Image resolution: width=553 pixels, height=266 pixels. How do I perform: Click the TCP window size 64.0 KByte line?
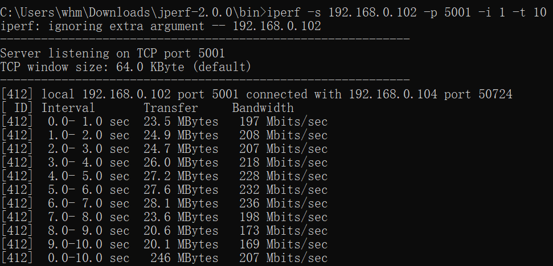(x=125, y=67)
